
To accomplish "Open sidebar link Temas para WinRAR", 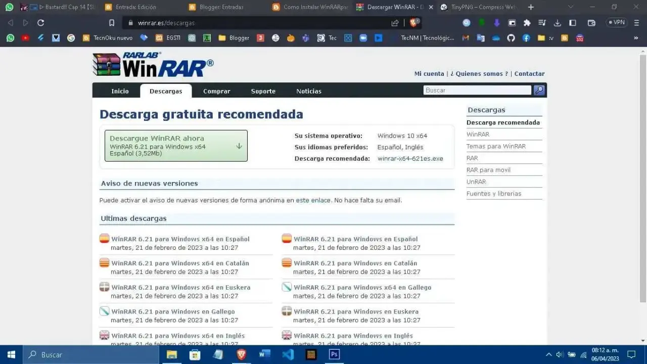I will [x=496, y=146].
